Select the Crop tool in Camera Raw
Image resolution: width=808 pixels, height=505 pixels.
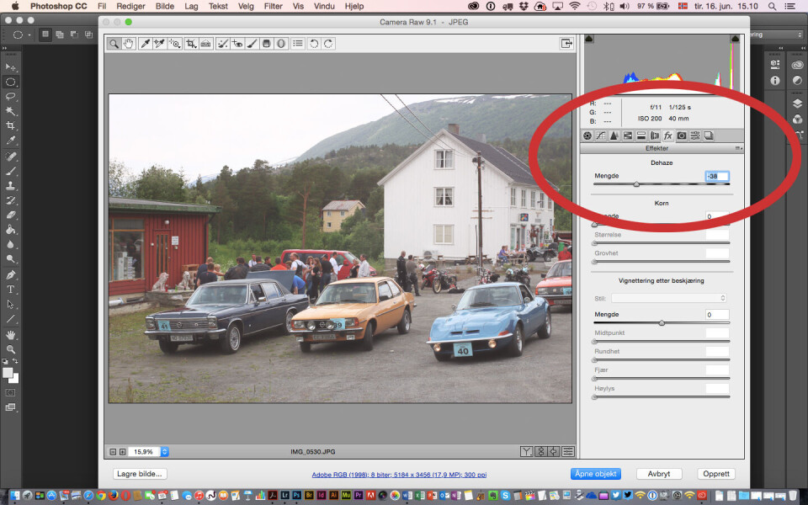[x=191, y=44]
